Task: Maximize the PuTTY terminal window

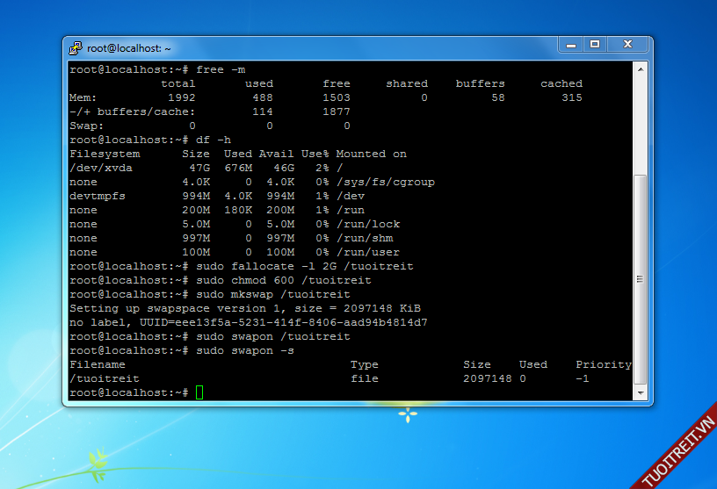Action: [595, 44]
